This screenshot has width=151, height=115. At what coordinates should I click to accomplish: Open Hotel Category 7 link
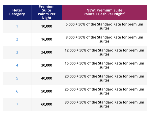tap(17, 104)
